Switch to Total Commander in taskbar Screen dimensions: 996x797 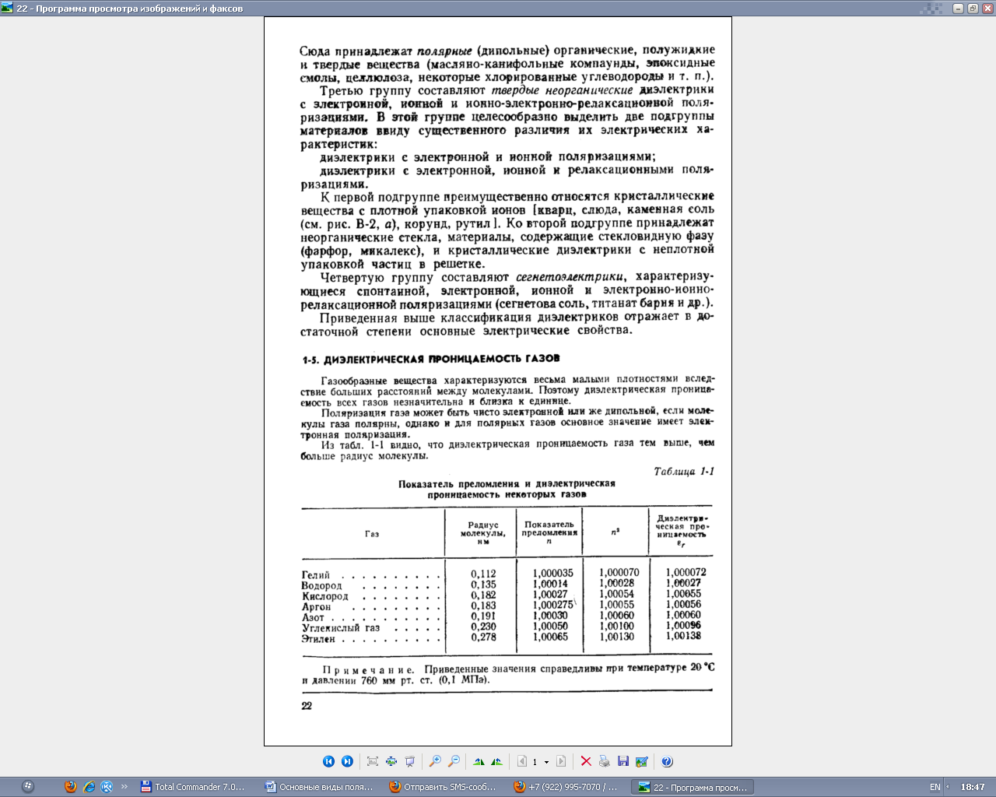tap(192, 787)
